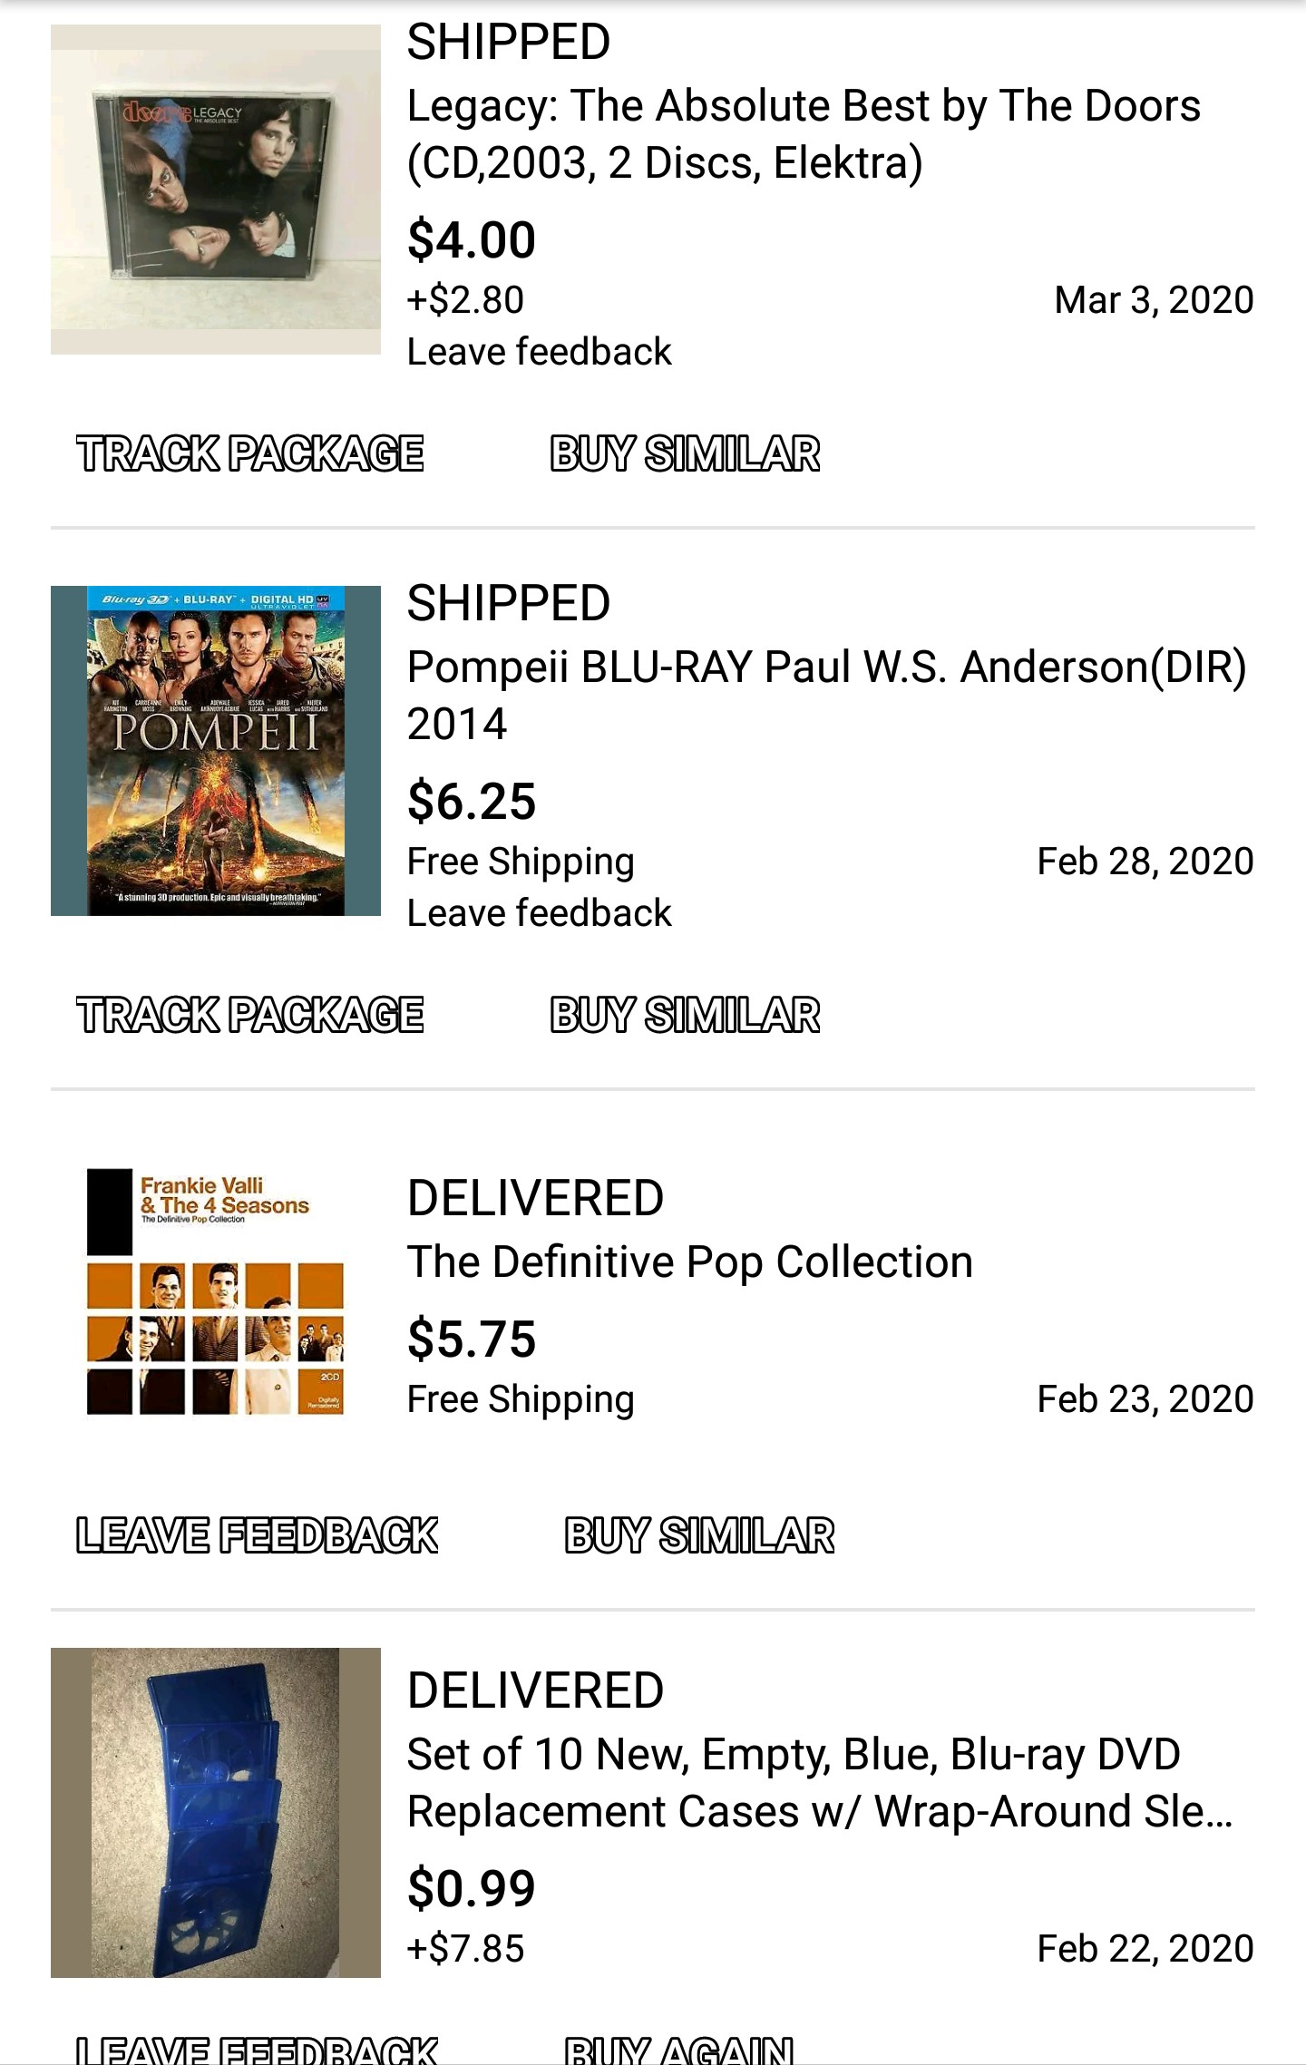Open the Doors Legacy CD thumbnail
Image resolution: width=1306 pixels, height=2065 pixels.
[x=216, y=189]
